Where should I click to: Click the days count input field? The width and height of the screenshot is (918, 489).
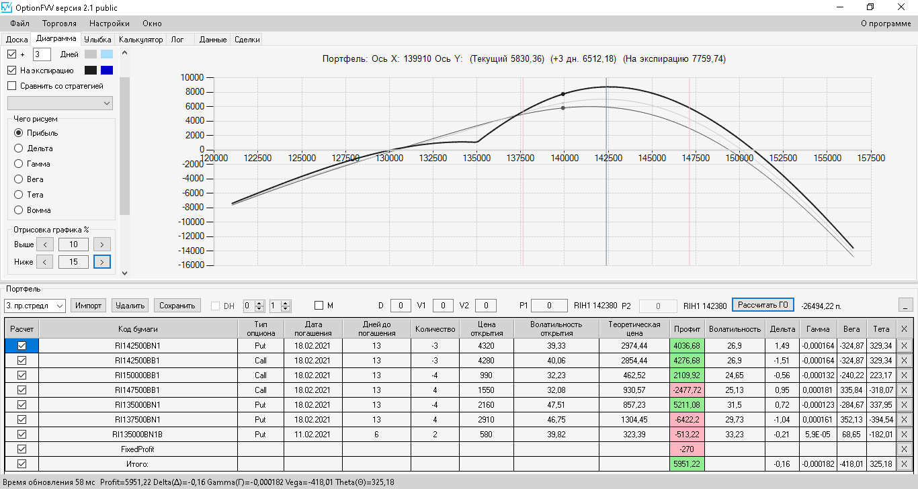pyautogui.click(x=42, y=54)
